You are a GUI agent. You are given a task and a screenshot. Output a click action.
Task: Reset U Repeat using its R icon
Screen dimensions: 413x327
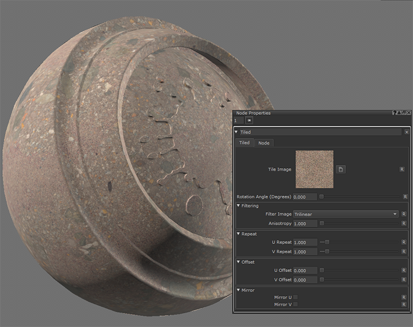coord(404,242)
